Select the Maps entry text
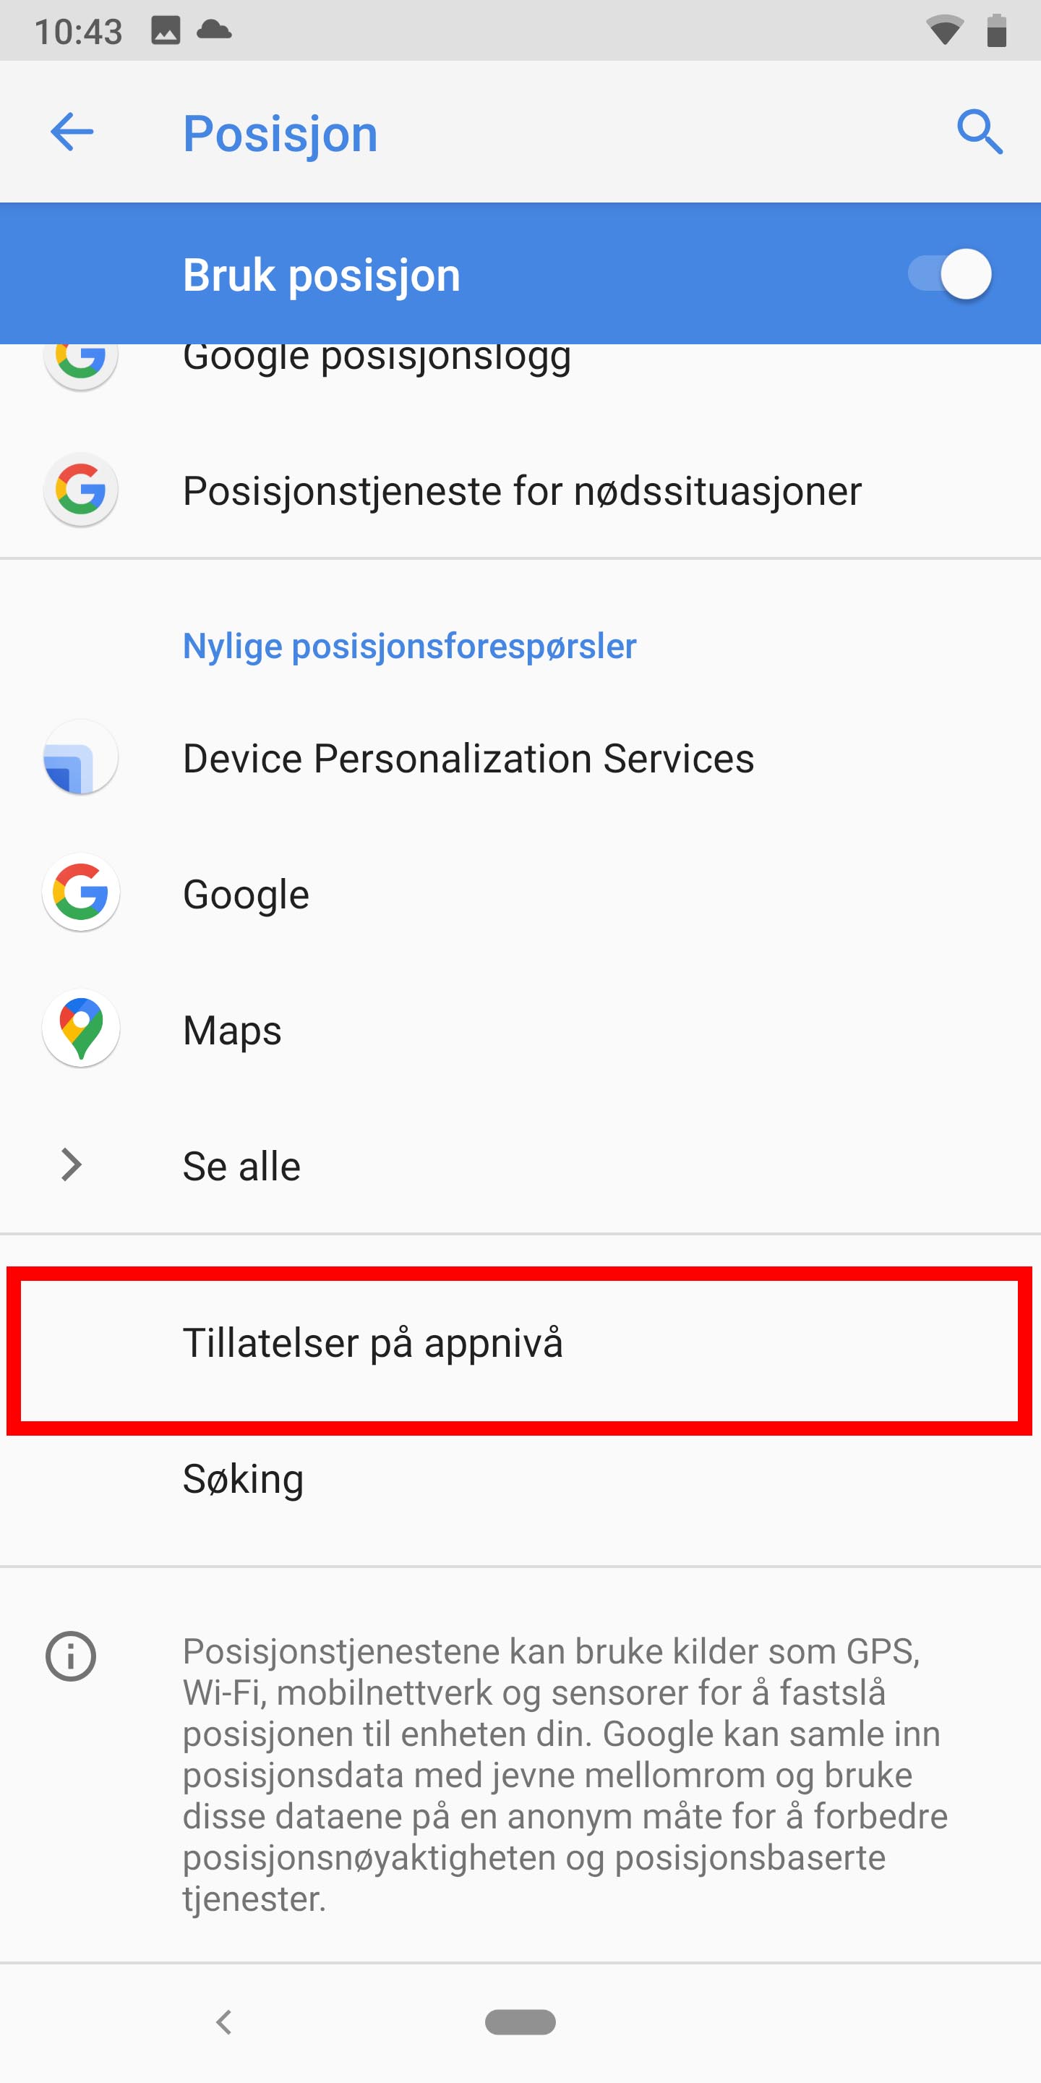The width and height of the screenshot is (1041, 2083). coord(232,1030)
